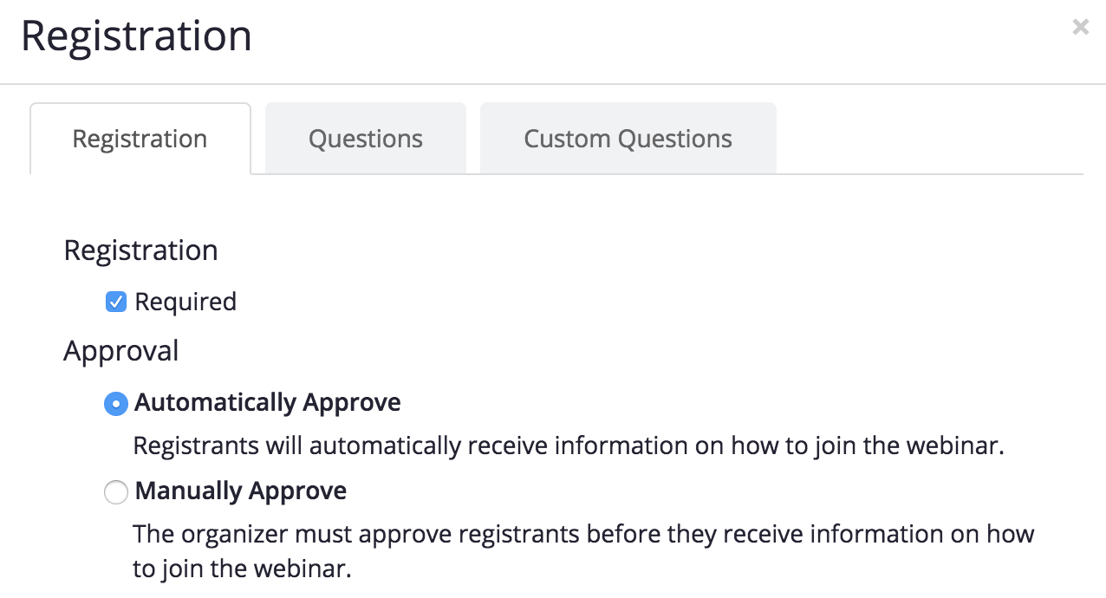Click the Approval section heading
Image resolution: width=1106 pixels, height=598 pixels.
120,350
